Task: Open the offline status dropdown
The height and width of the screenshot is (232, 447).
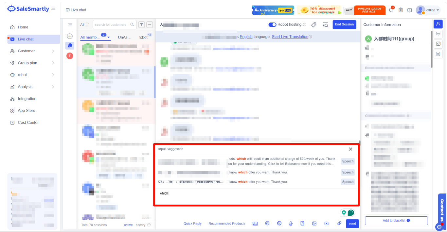Action: 428,10
